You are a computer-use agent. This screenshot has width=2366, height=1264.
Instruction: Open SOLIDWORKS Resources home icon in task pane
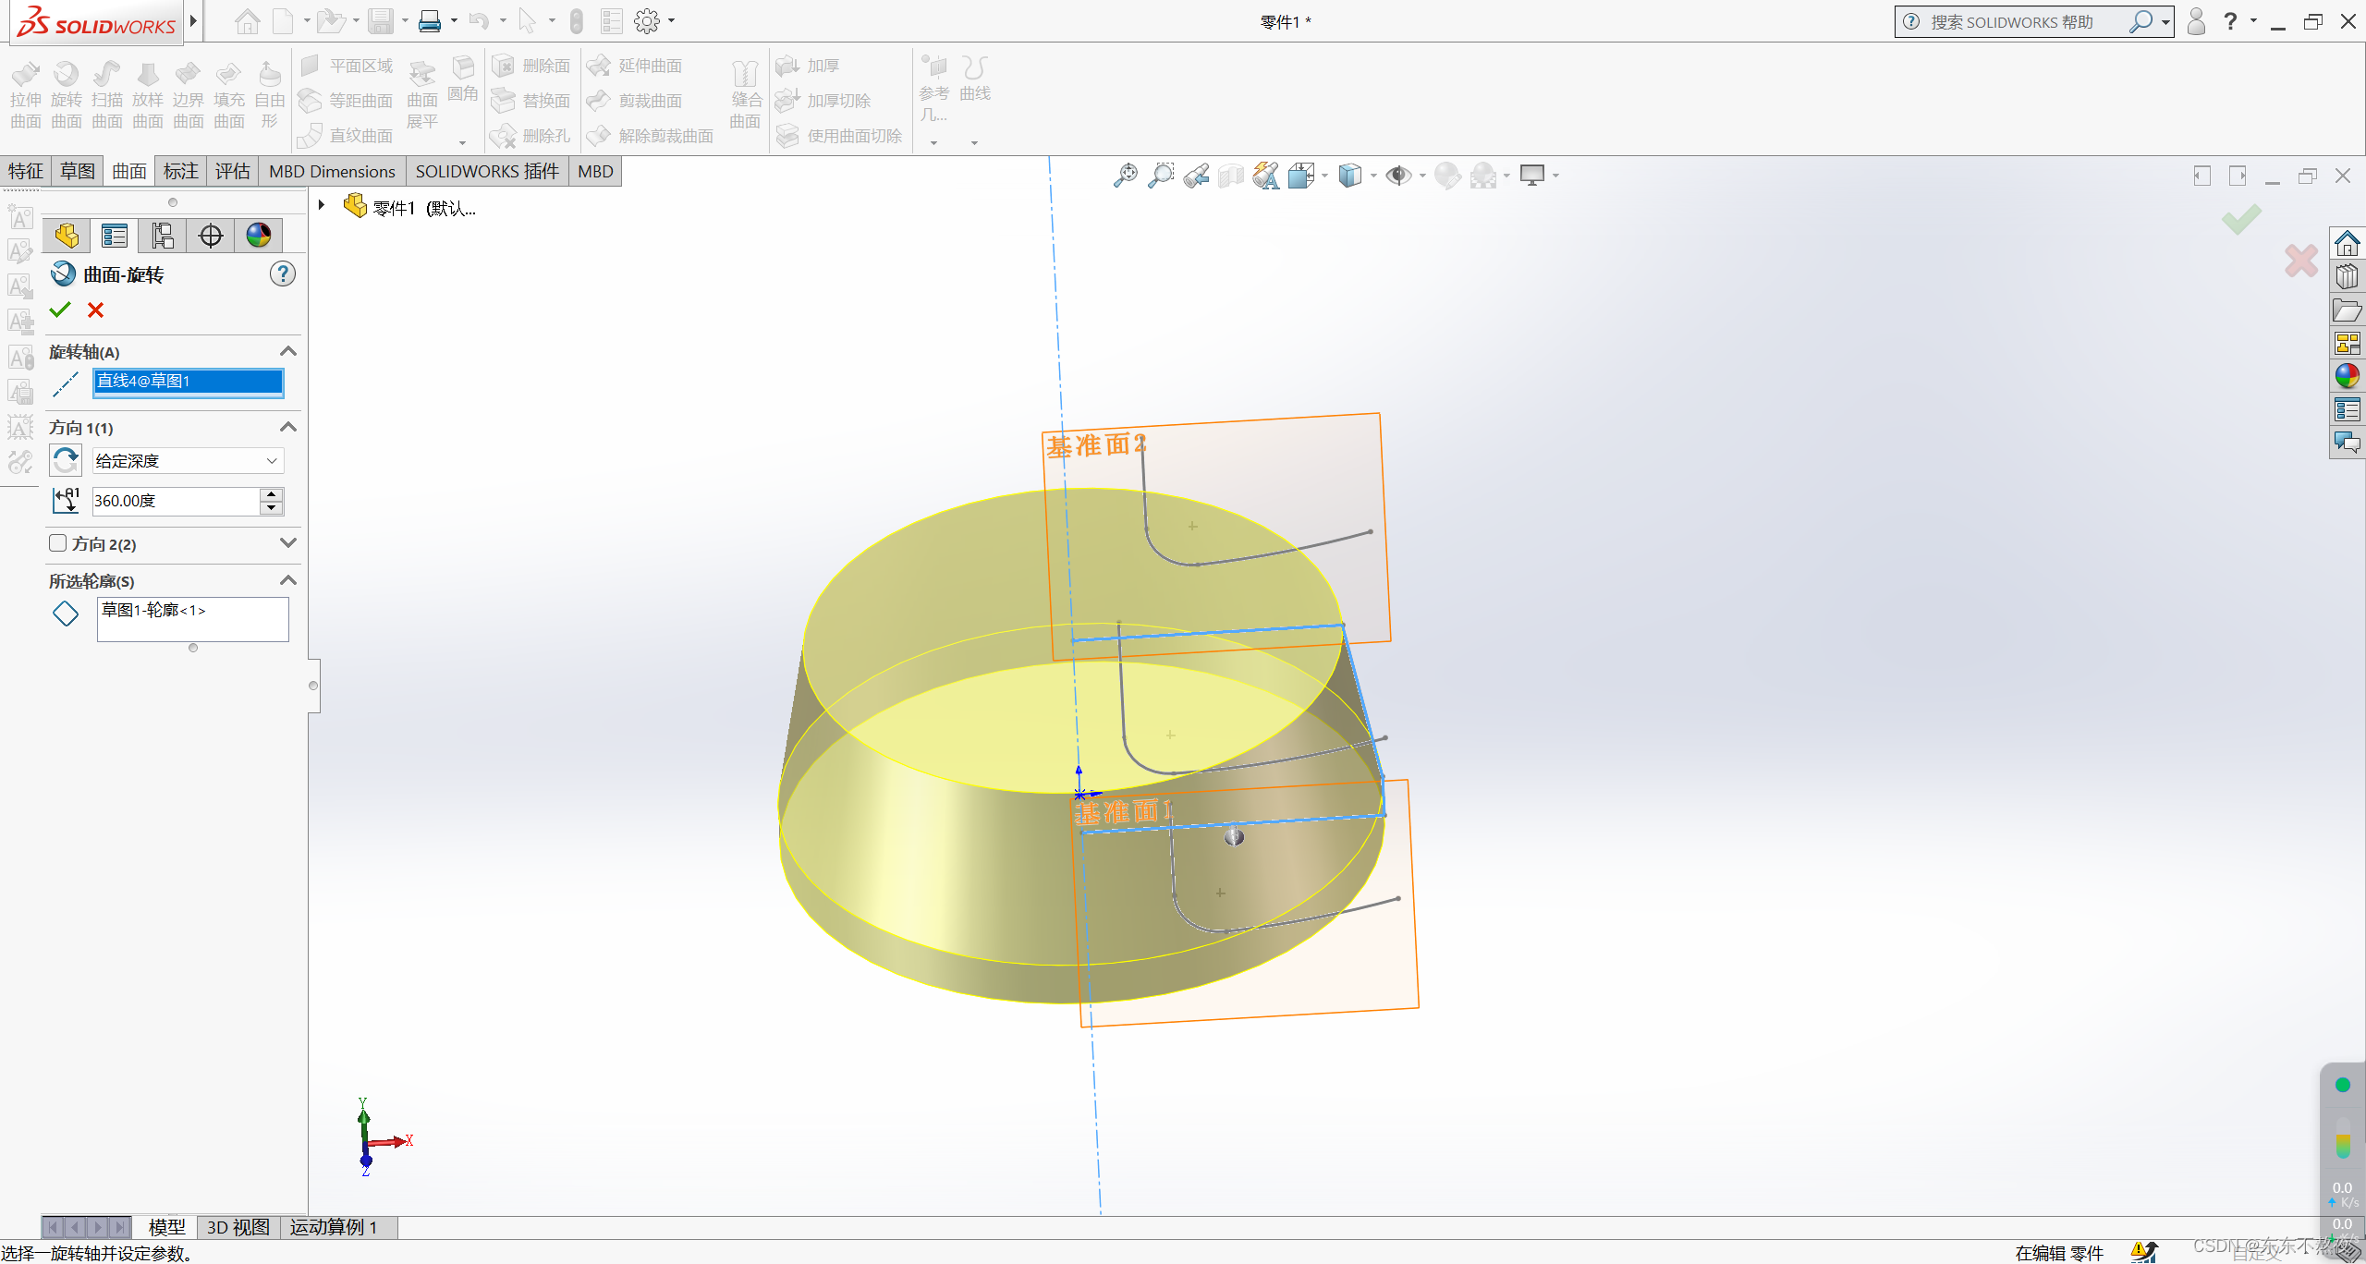tap(2348, 244)
